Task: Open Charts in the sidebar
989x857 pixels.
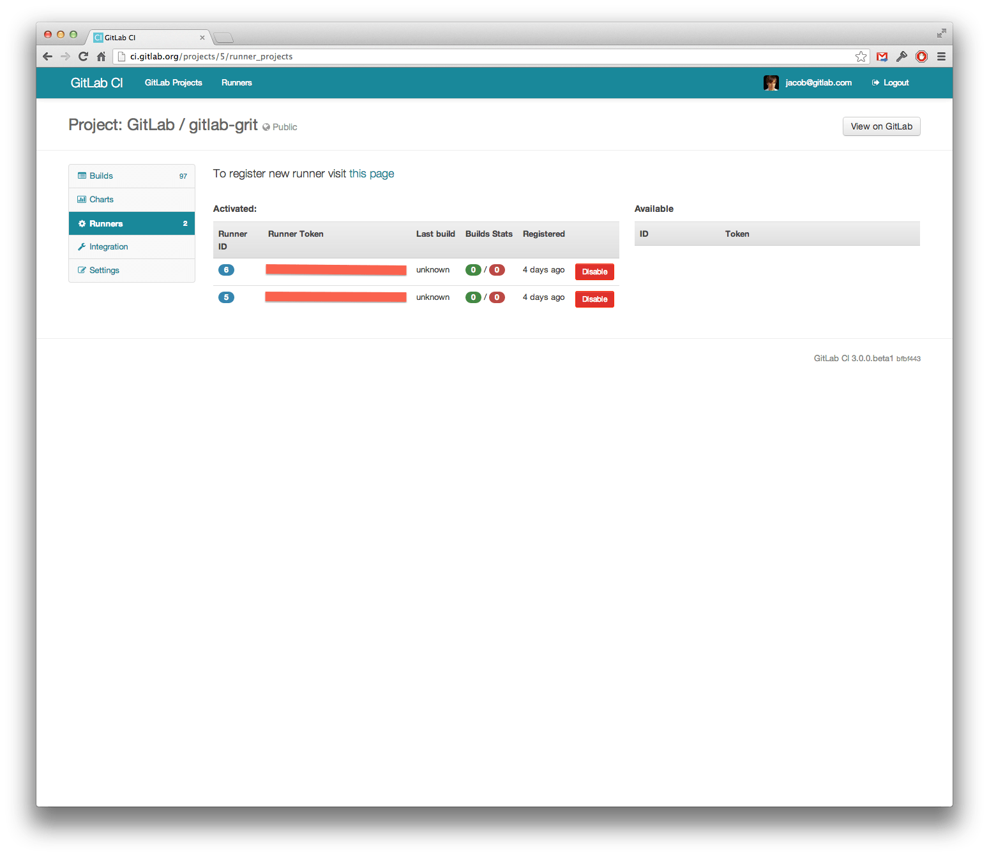Action: (x=101, y=200)
